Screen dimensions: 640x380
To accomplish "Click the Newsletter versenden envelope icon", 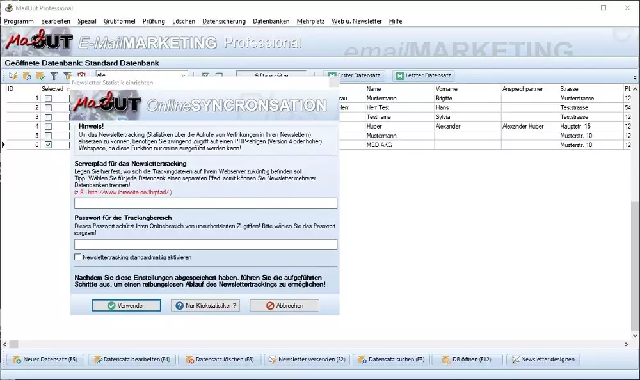I will coord(273,360).
